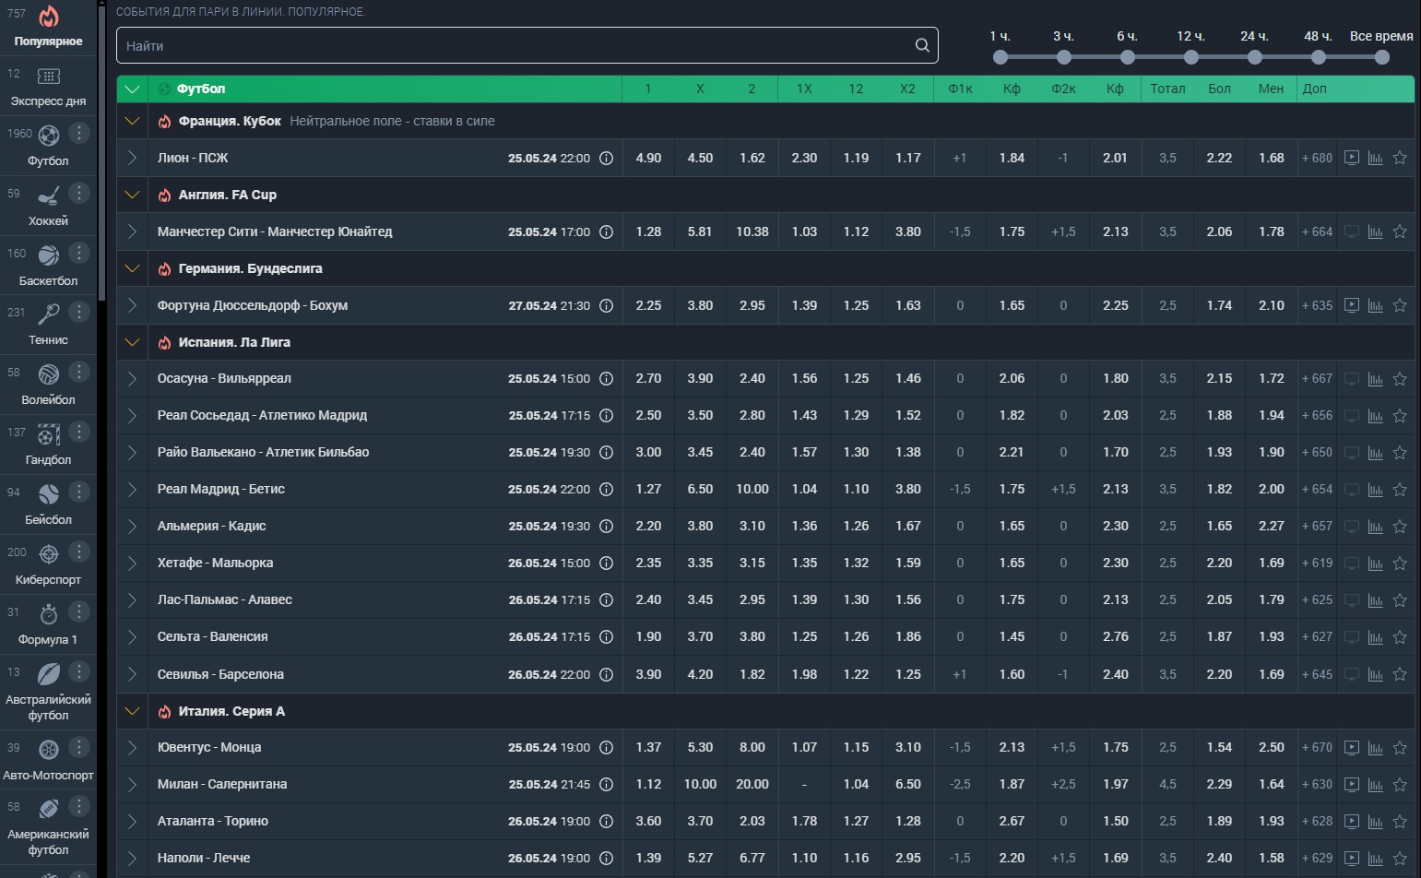
Task: Open more options dots next to Футбол
Action: (x=79, y=133)
